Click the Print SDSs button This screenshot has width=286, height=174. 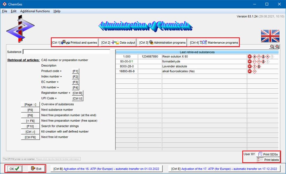[268, 154]
